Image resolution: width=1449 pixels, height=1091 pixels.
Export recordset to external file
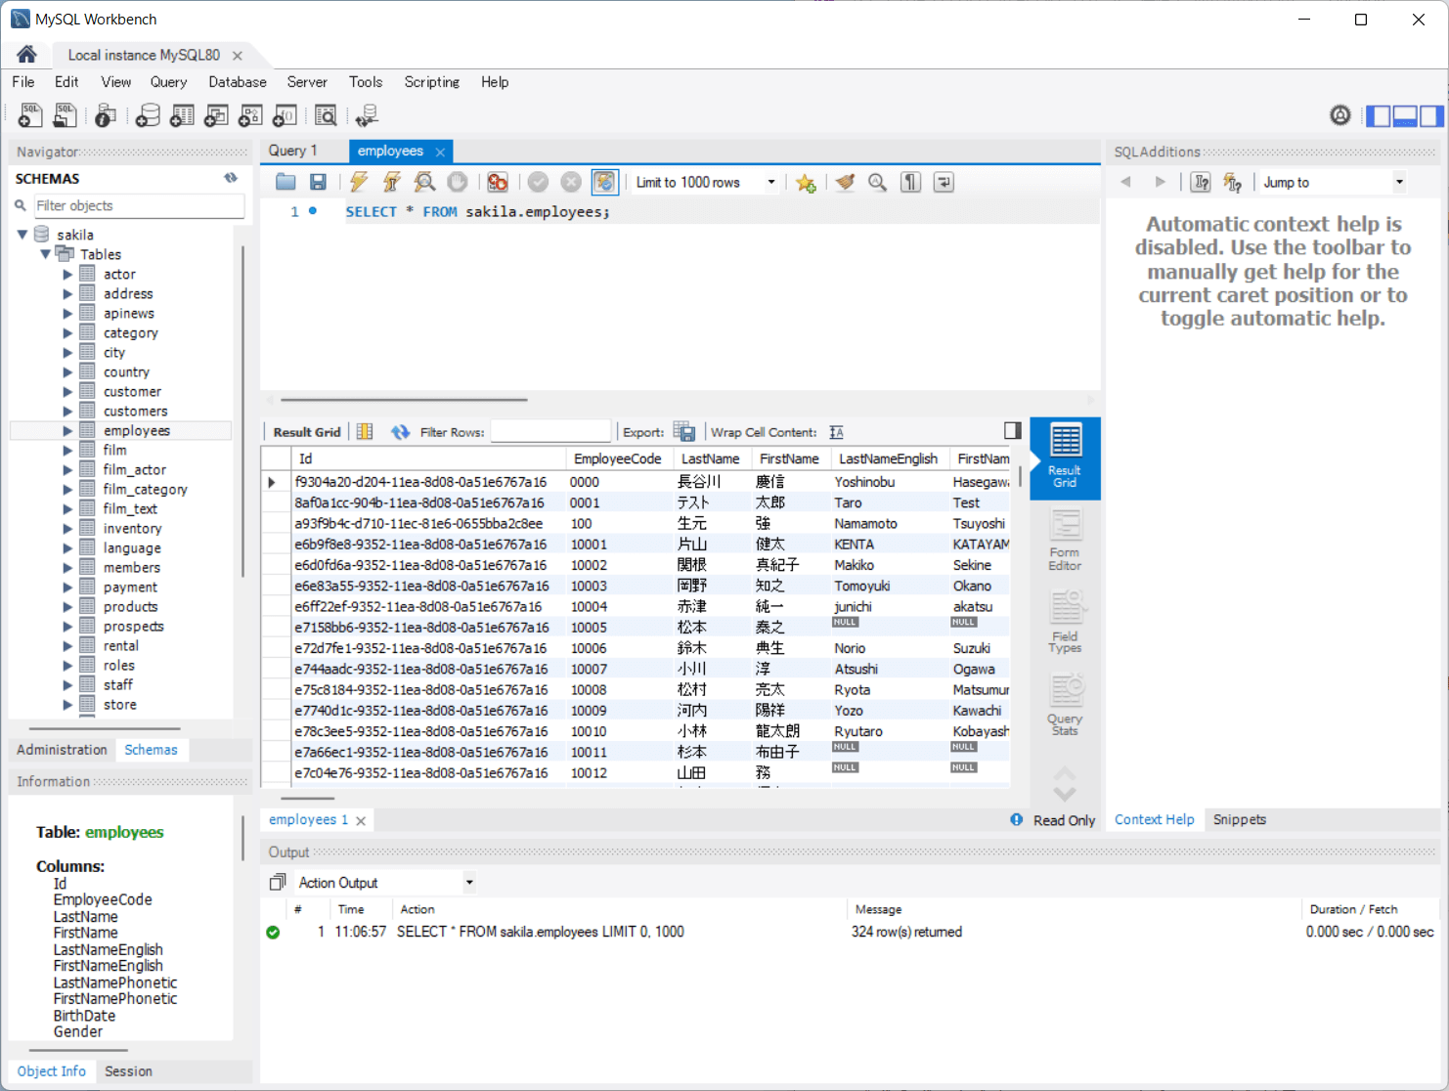tap(684, 432)
